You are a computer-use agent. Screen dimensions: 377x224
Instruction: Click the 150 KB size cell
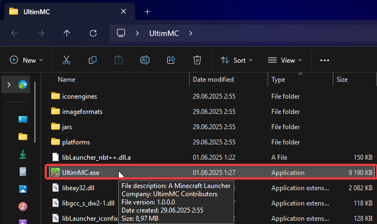tap(363, 158)
